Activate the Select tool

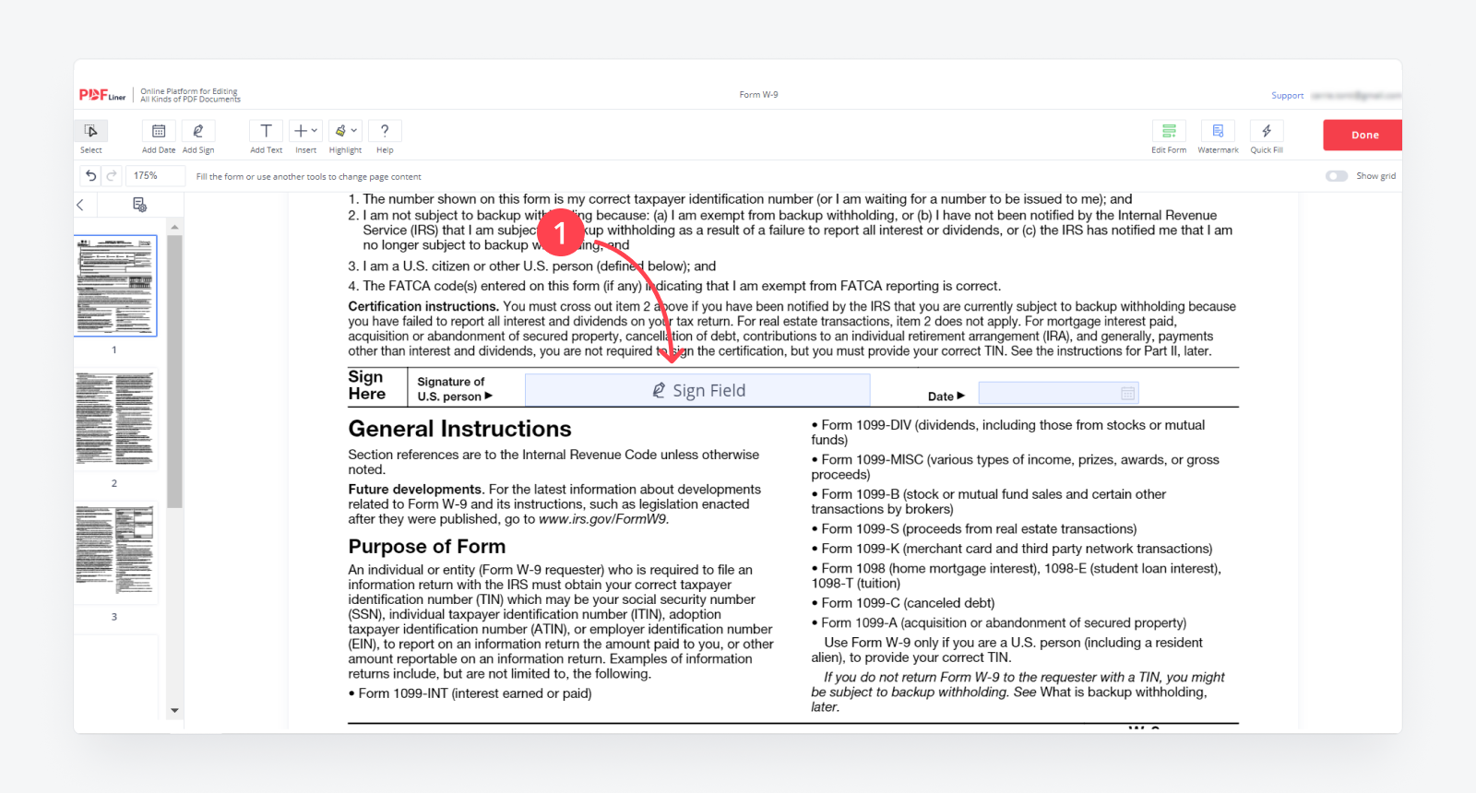(90, 131)
